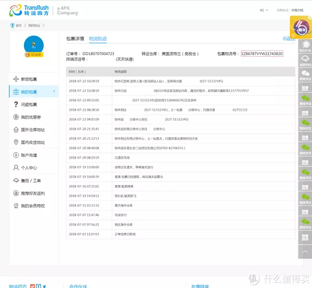Screen dimensions: 312x288
Task: Click tracking number 1Z86787VYW21743820
Action: click(x=262, y=54)
